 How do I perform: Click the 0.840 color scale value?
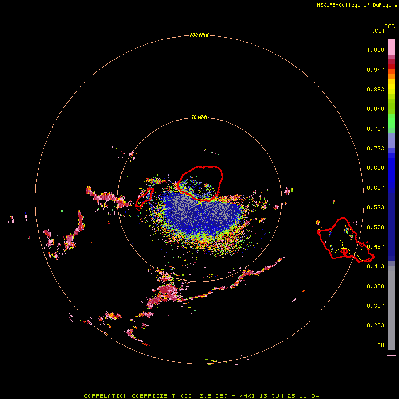[x=376, y=109]
